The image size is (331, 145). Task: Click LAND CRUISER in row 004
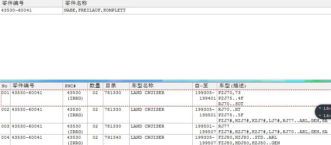point(147,137)
